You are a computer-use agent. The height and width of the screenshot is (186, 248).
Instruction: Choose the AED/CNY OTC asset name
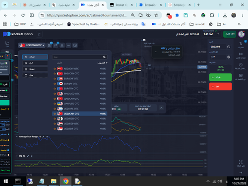point(71,68)
